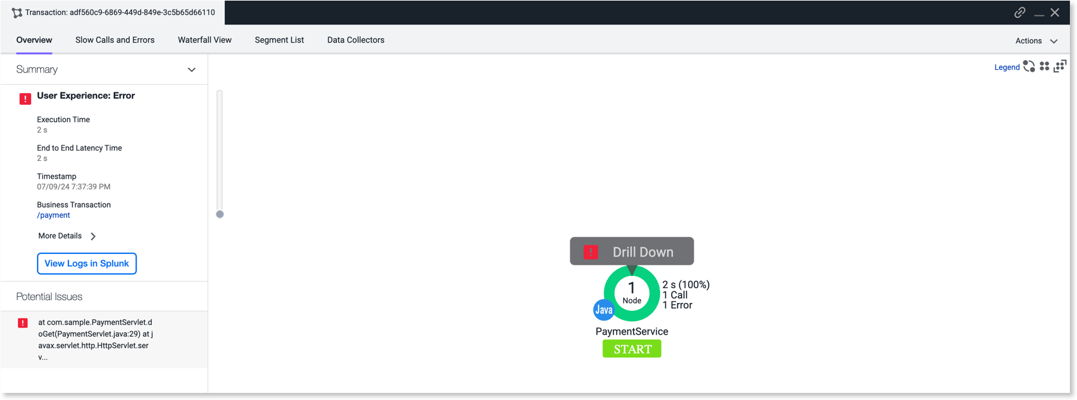Click the red alert icon in Drill Down
The image size is (1077, 400).
tap(591, 252)
